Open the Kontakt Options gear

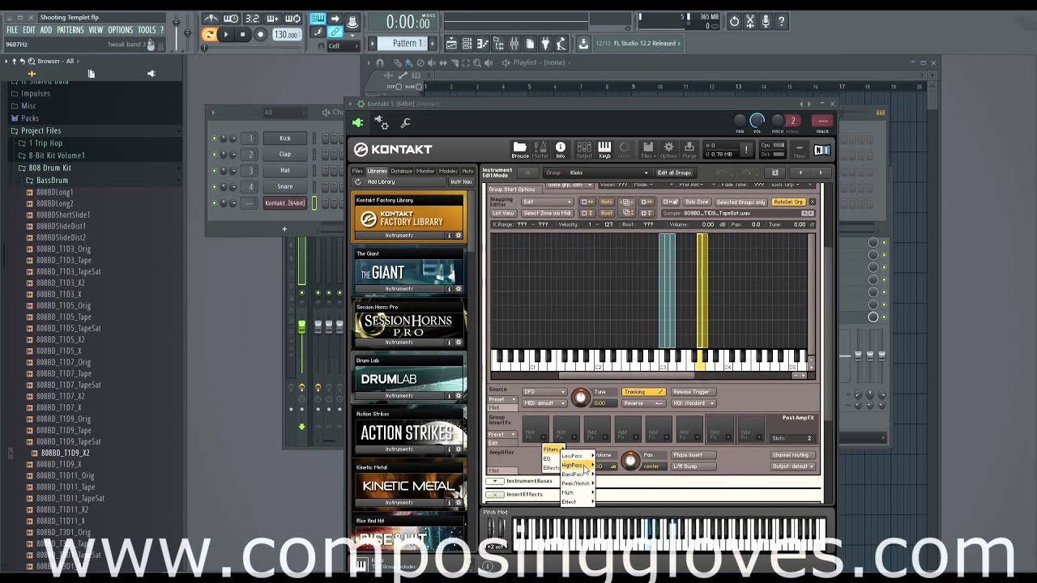(668, 149)
